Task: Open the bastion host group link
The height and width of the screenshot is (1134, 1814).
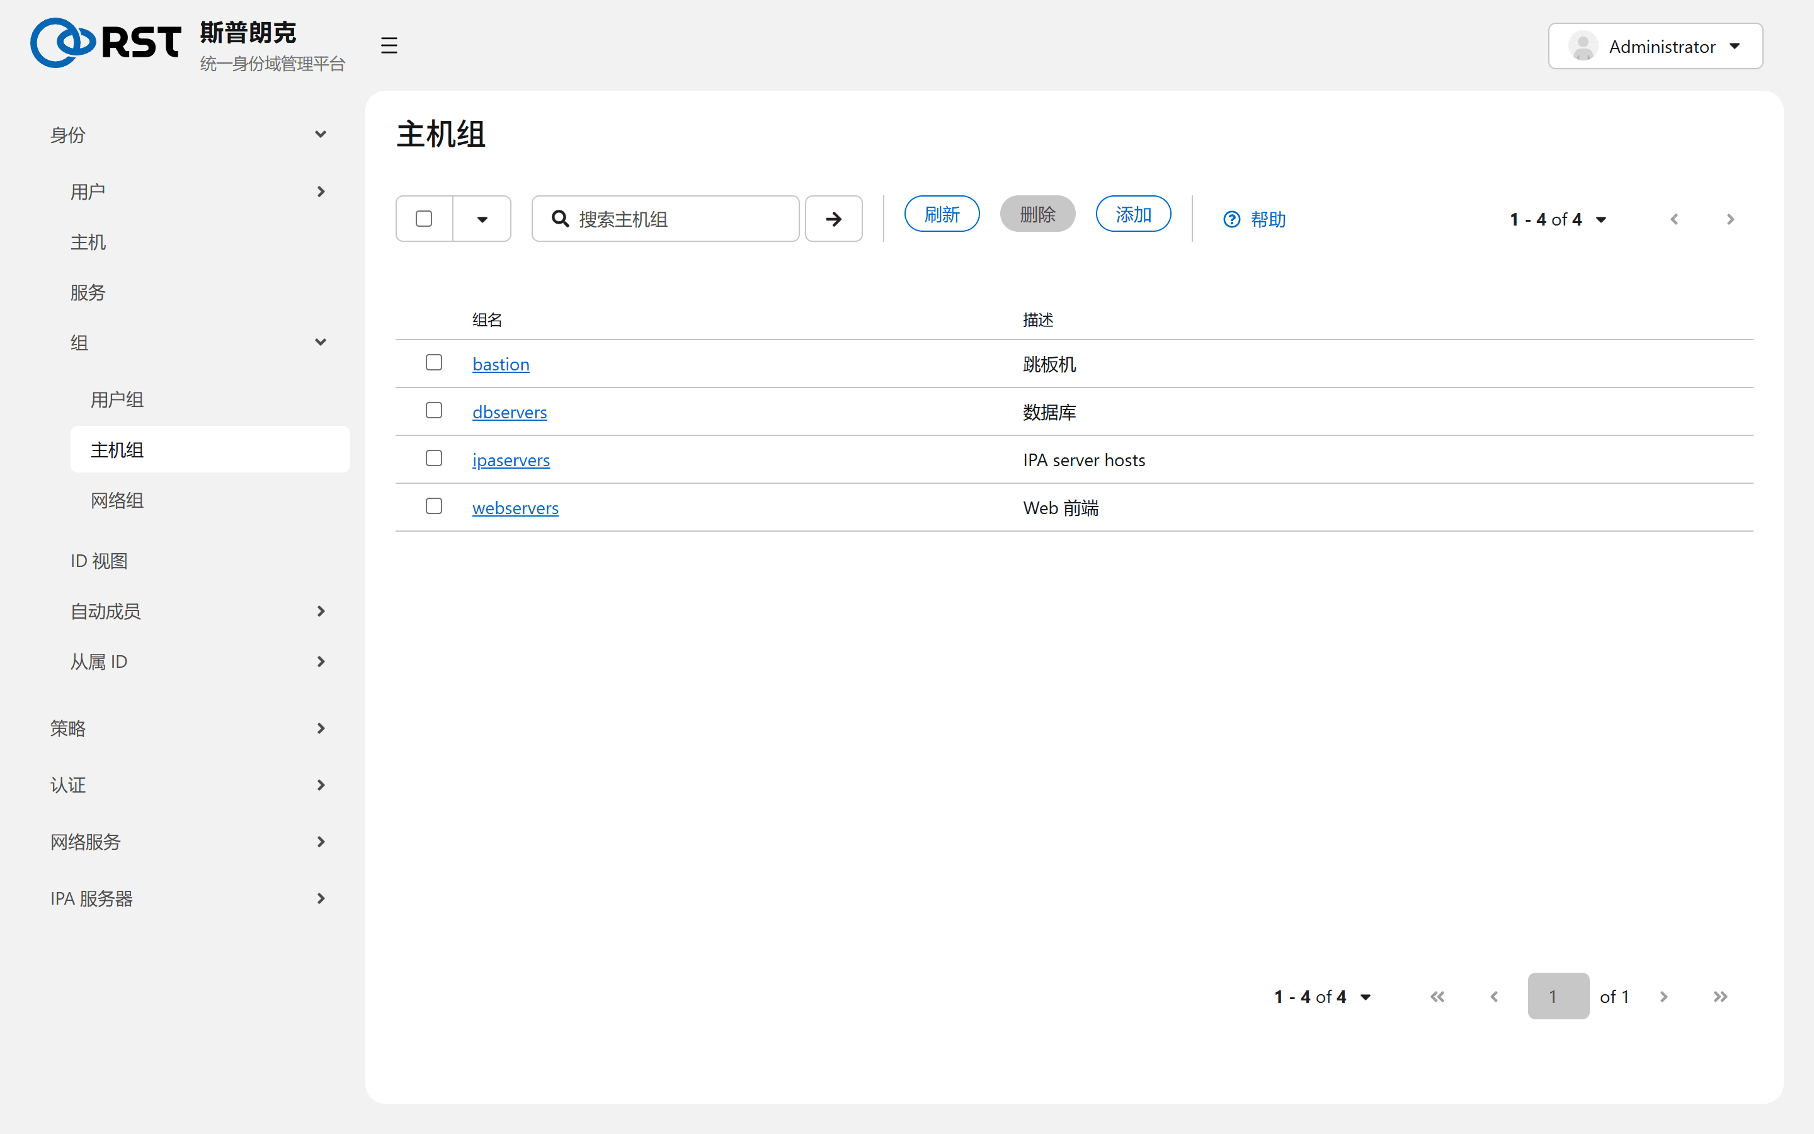Action: pyautogui.click(x=501, y=364)
